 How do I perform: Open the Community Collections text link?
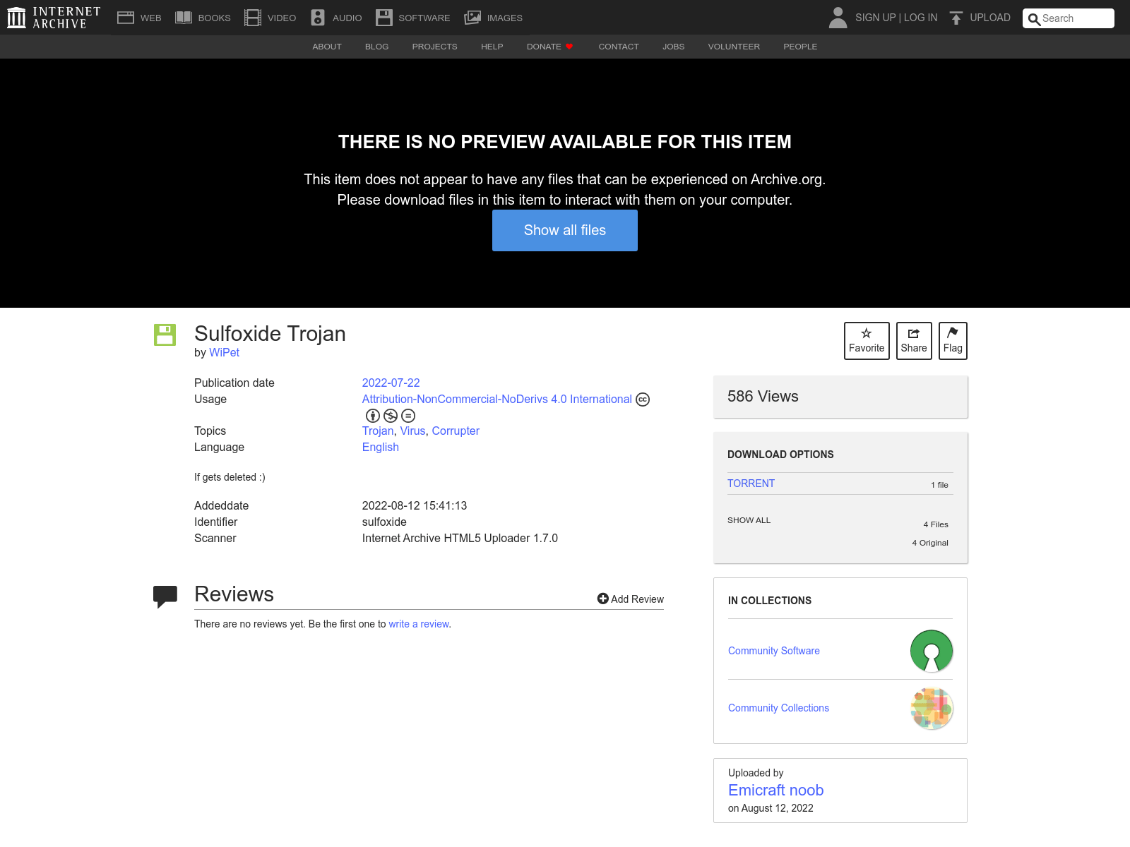pos(778,708)
